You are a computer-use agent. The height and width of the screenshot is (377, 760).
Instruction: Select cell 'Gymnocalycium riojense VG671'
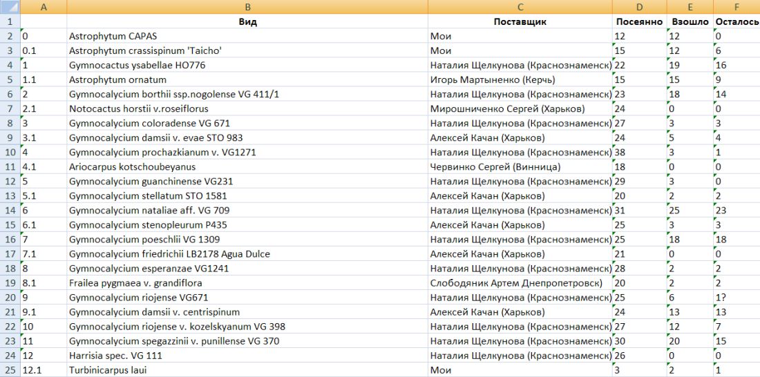247,298
